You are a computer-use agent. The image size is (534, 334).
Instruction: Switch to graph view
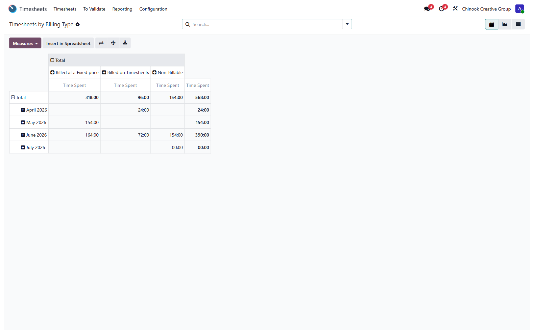click(505, 24)
